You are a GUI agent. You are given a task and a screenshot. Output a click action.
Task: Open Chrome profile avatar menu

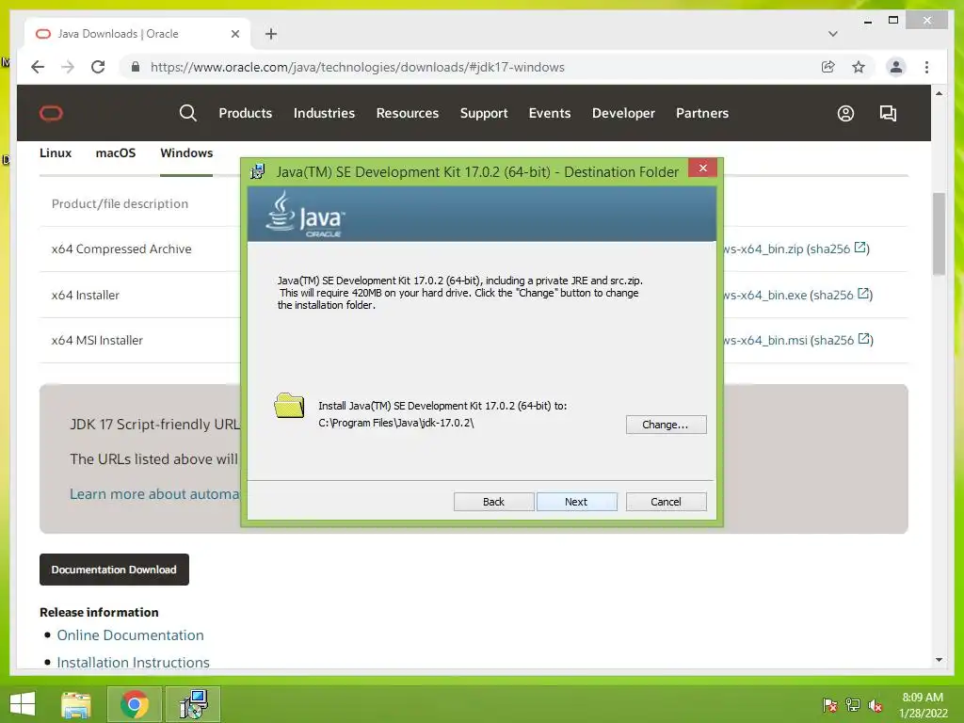click(896, 67)
